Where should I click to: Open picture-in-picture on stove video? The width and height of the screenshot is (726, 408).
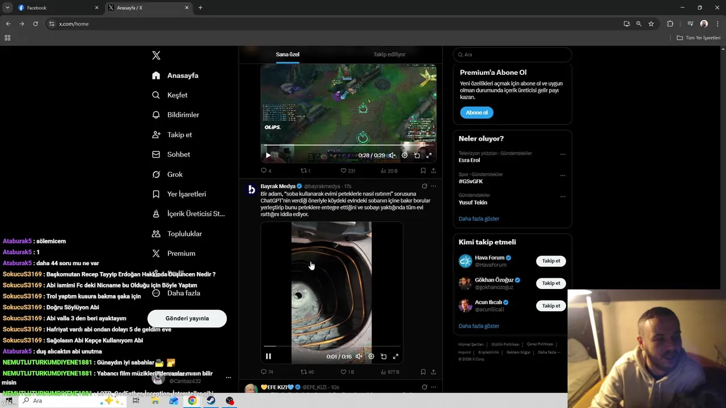tap(383, 356)
